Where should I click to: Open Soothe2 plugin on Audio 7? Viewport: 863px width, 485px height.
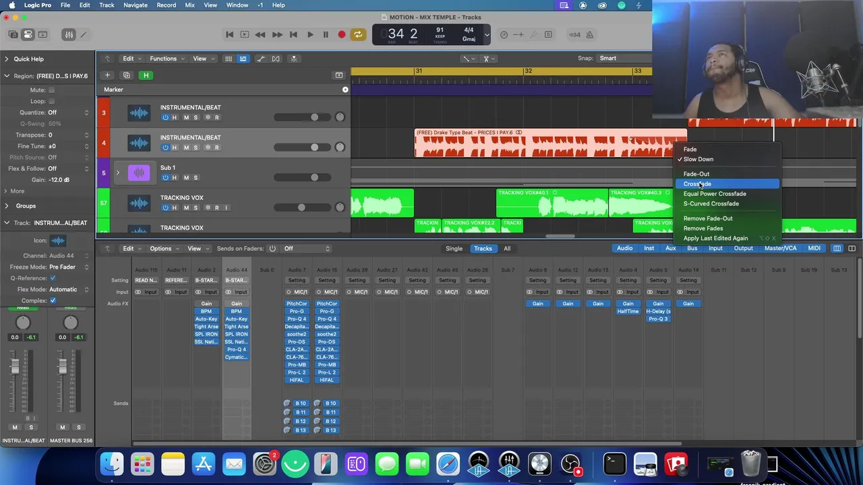pos(297,334)
